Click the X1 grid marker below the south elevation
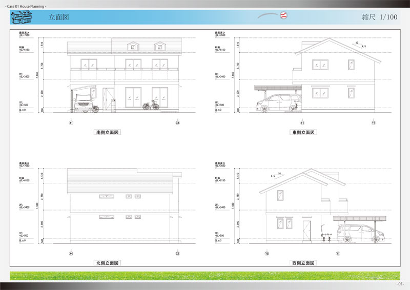 pos(71,123)
